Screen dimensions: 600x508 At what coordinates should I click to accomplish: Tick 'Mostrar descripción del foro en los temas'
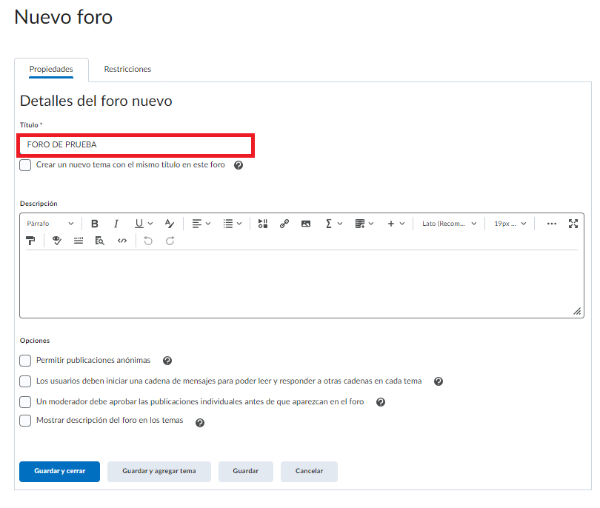click(x=25, y=421)
